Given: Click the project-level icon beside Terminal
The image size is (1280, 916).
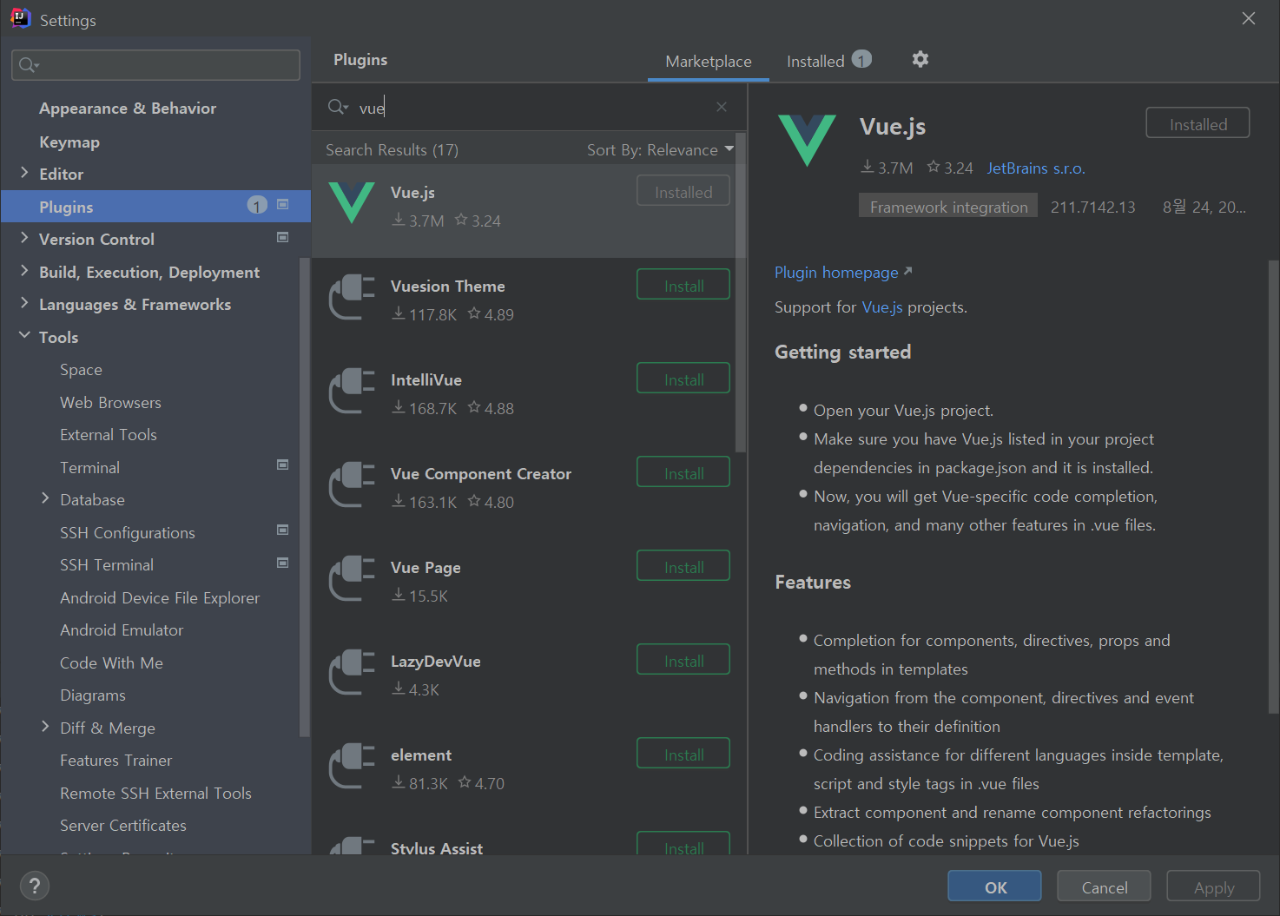Looking at the screenshot, I should pos(282,465).
